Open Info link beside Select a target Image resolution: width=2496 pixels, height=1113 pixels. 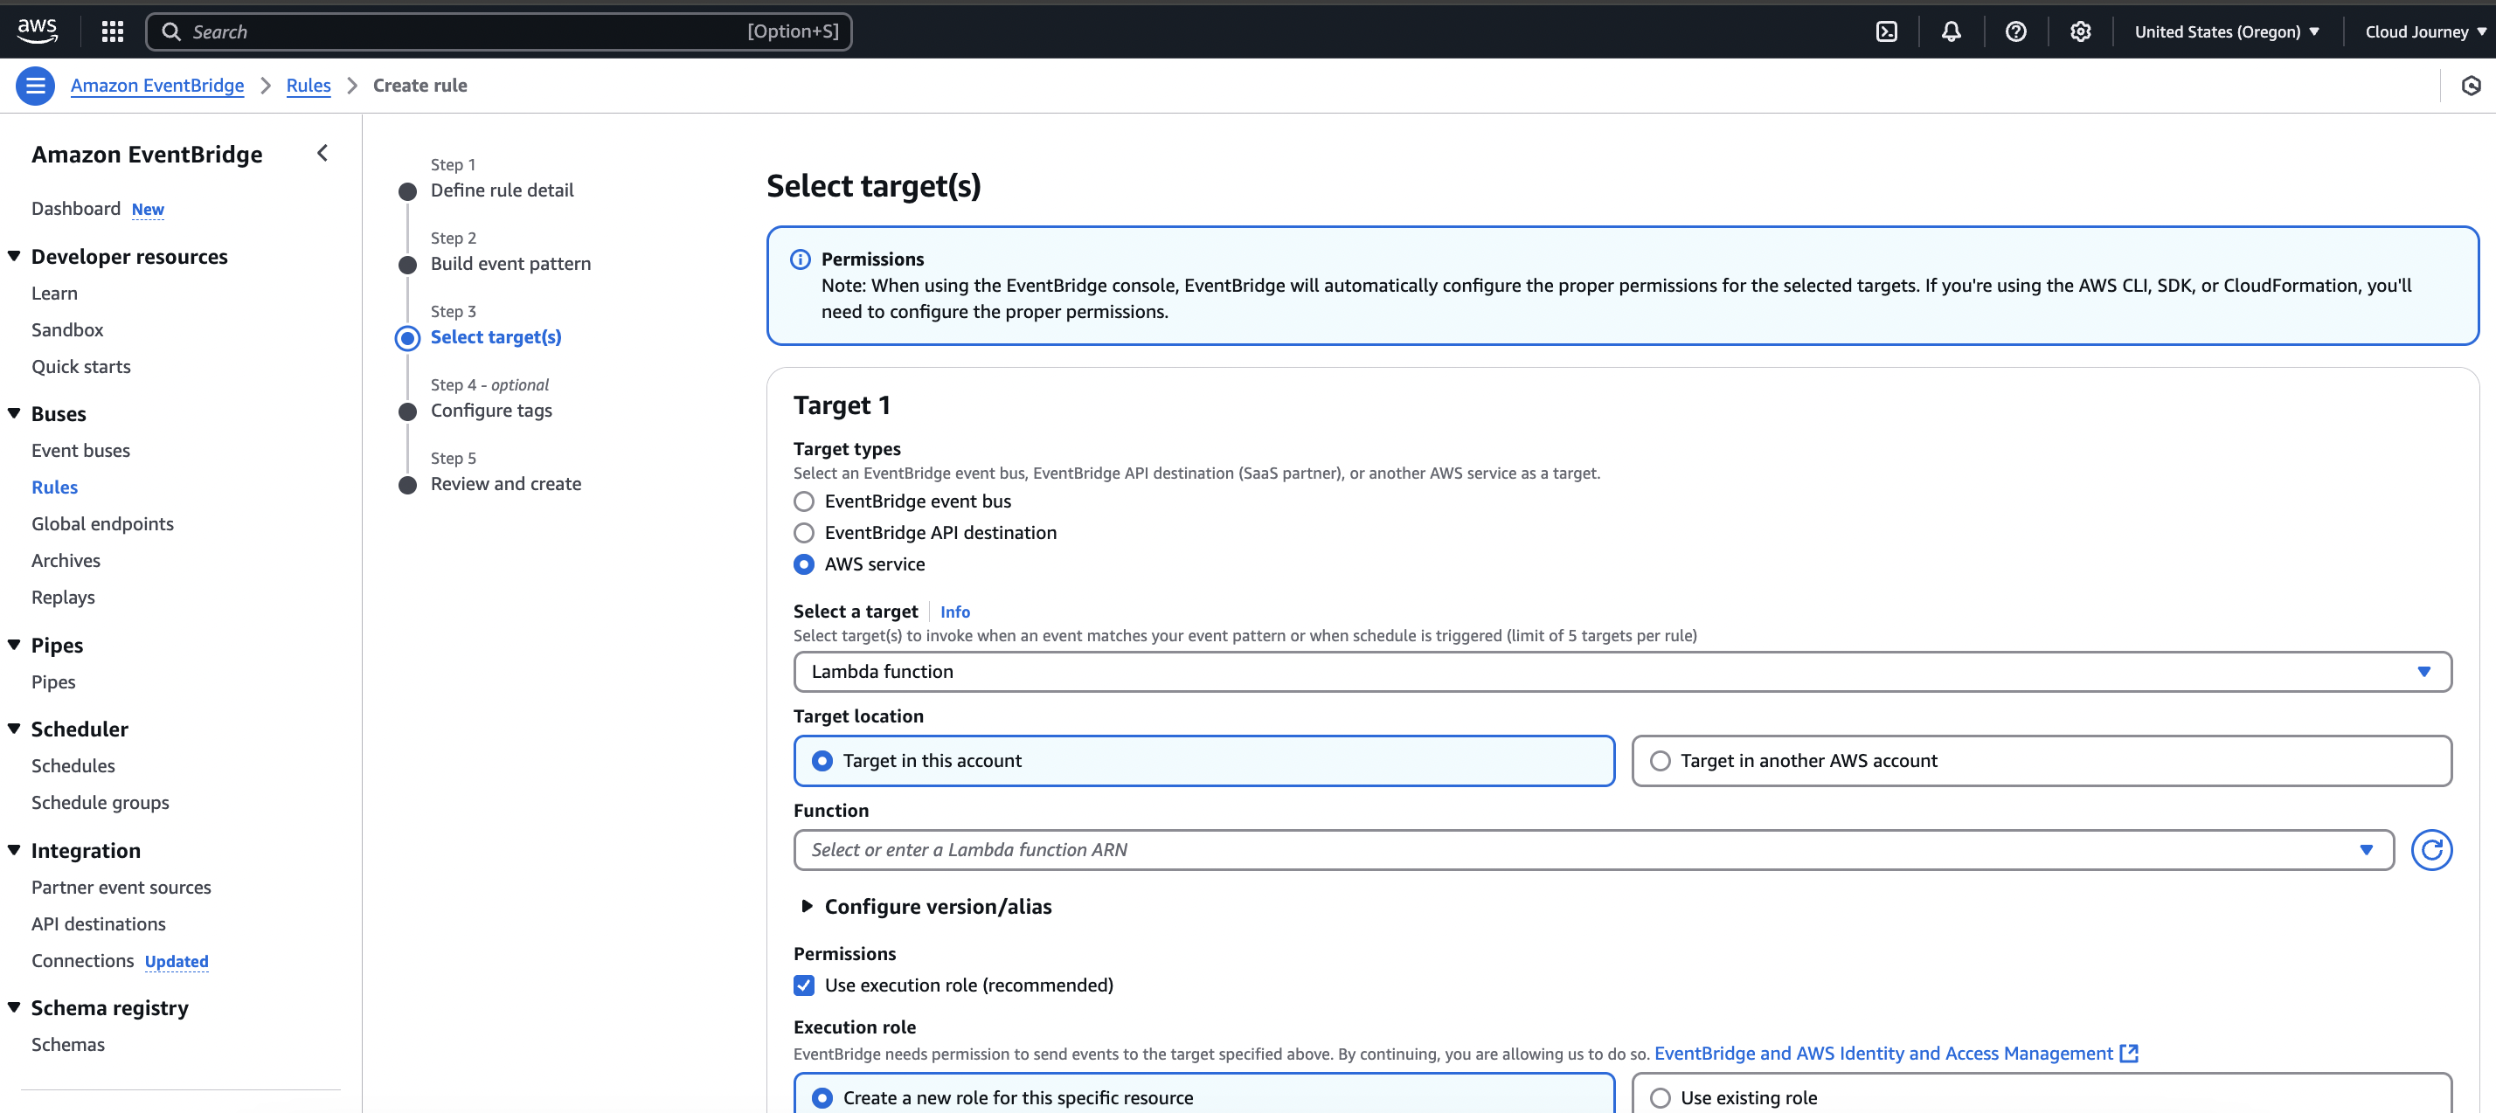(954, 612)
